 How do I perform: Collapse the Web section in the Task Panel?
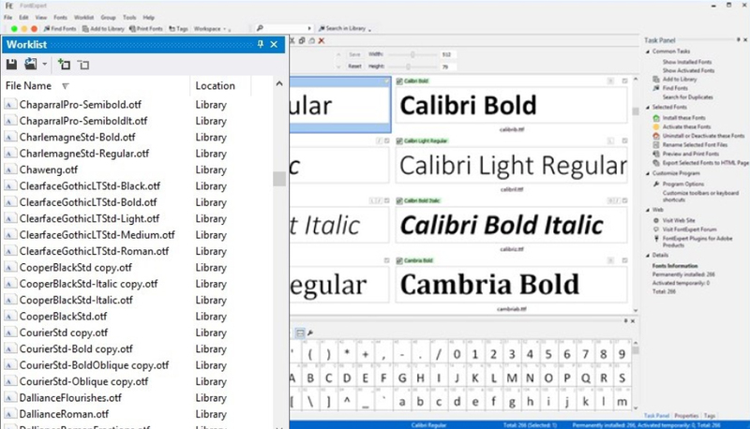(x=648, y=210)
